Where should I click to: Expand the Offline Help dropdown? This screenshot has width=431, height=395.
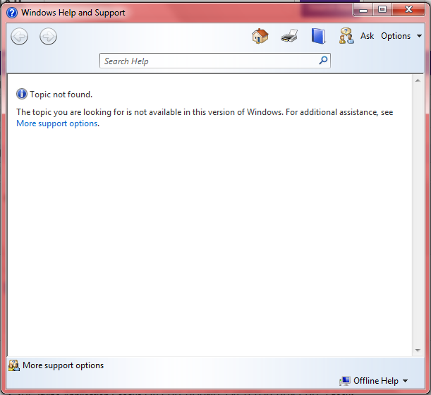click(381, 381)
